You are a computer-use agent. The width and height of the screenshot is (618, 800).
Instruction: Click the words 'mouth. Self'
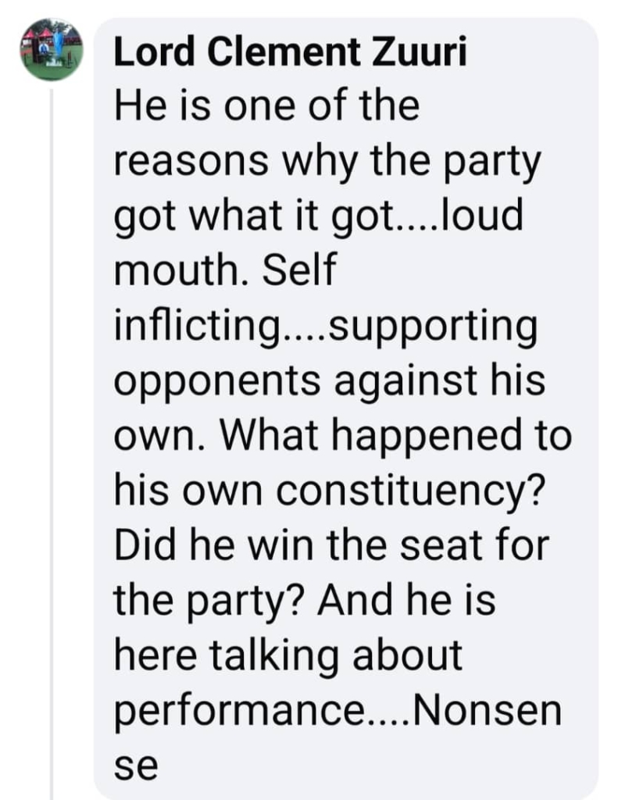click(225, 271)
